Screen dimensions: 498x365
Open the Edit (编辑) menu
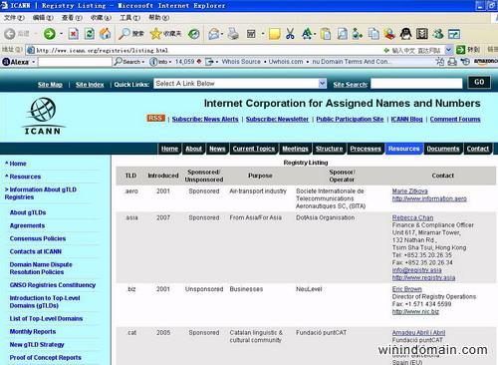43,17
